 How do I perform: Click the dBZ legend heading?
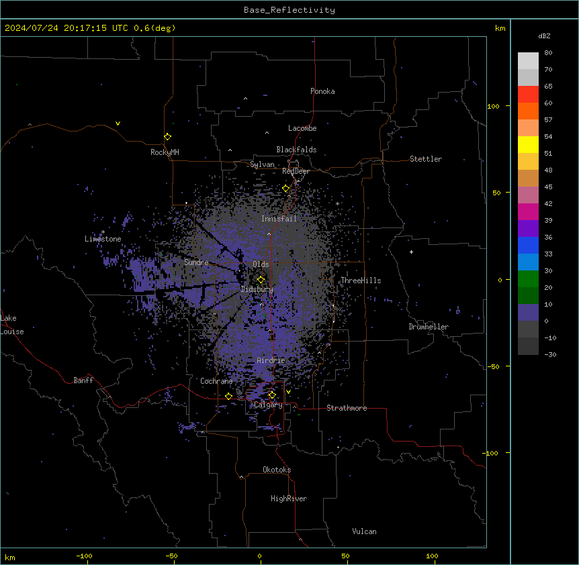[x=544, y=36]
